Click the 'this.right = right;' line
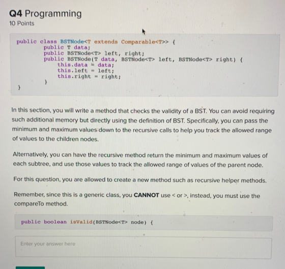Image resolution: width=285 pixels, height=269 pixels. click(x=89, y=76)
